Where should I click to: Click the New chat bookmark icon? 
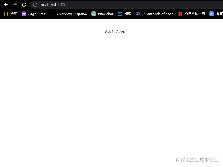[94, 14]
